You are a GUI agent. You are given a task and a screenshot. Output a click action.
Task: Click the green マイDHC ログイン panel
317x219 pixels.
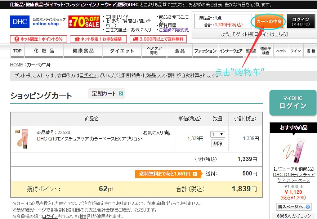[293, 103]
